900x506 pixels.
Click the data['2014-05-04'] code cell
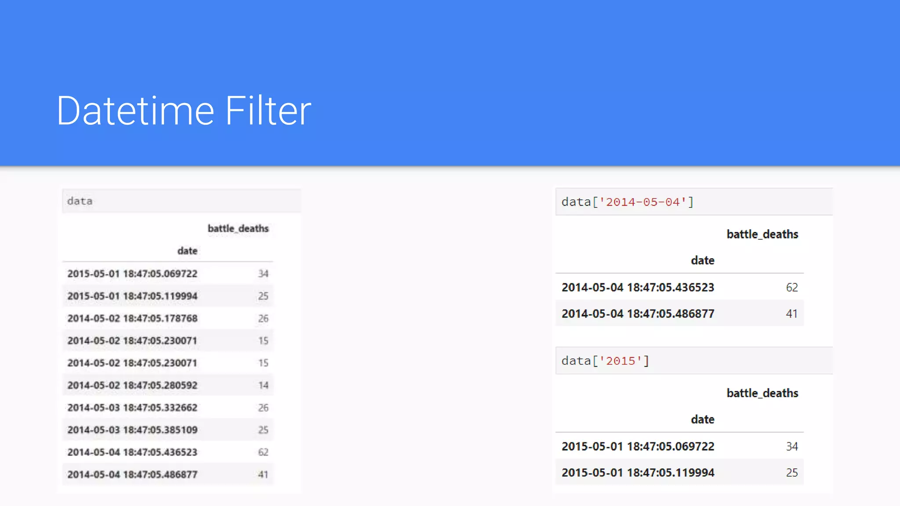tap(694, 202)
